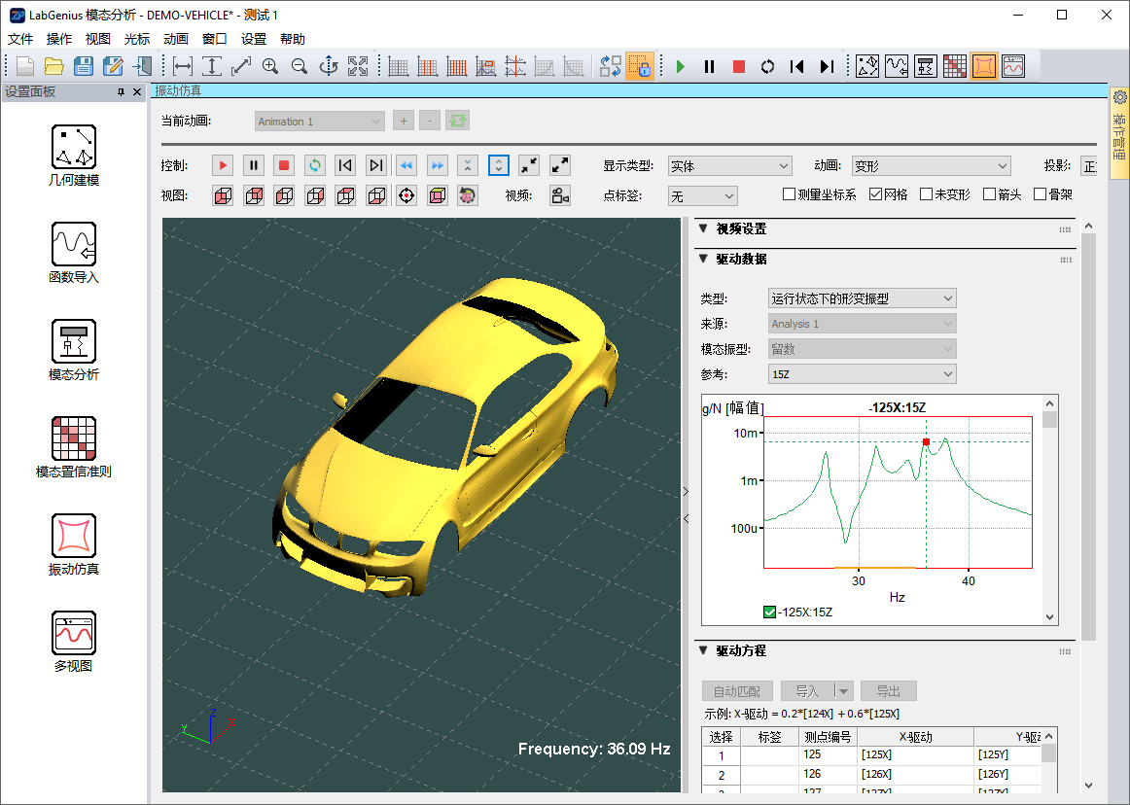1130x805 pixels.
Task: Click the red cursor marker on the frequency chart
Action: [x=926, y=441]
